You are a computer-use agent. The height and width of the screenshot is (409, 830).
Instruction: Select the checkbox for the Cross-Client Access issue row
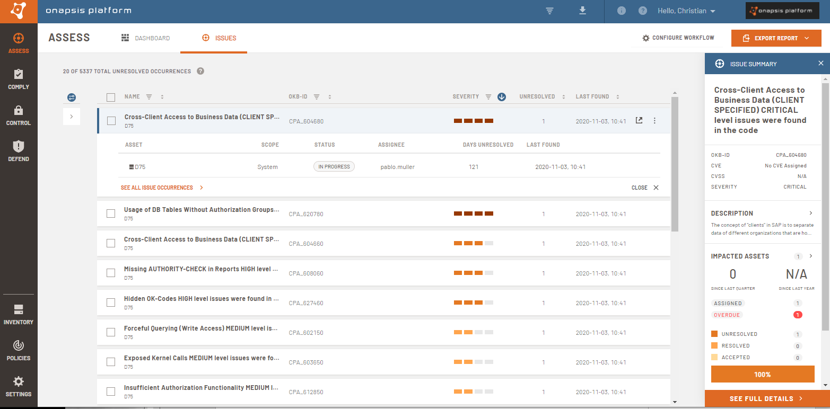(x=111, y=120)
